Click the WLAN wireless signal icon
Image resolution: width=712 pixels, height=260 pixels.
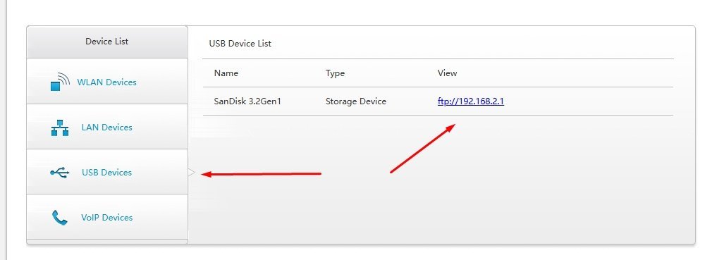59,82
